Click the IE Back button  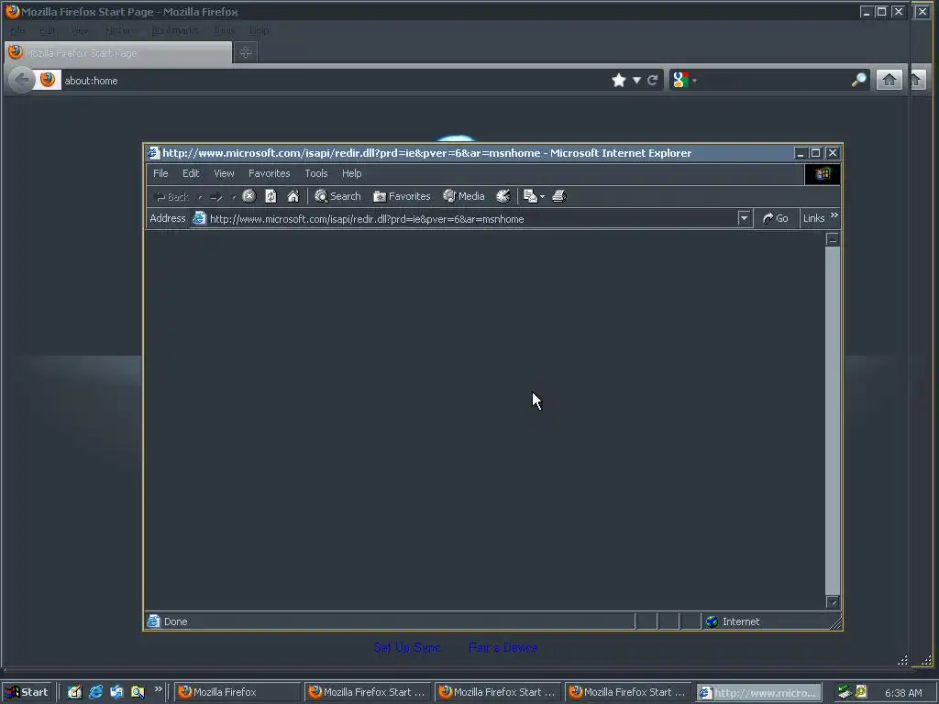point(172,197)
